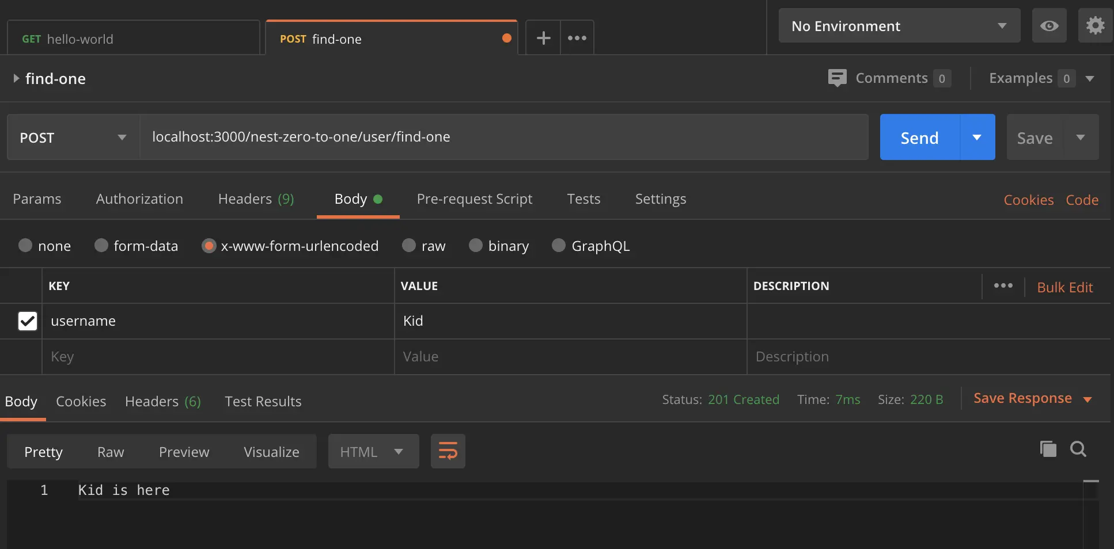Screen dimensions: 1114x549
Task: Click the request URL input field
Action: coord(504,137)
